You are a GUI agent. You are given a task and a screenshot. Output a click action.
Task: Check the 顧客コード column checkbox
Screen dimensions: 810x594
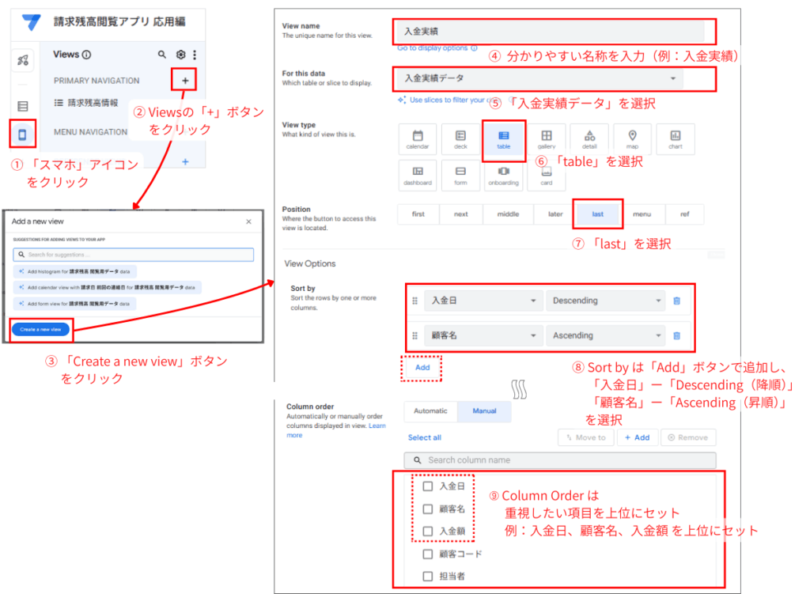pyautogui.click(x=429, y=554)
